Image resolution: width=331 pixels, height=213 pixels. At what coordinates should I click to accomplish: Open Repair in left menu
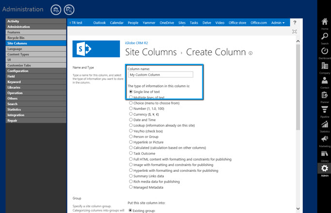[x=36, y=121]
